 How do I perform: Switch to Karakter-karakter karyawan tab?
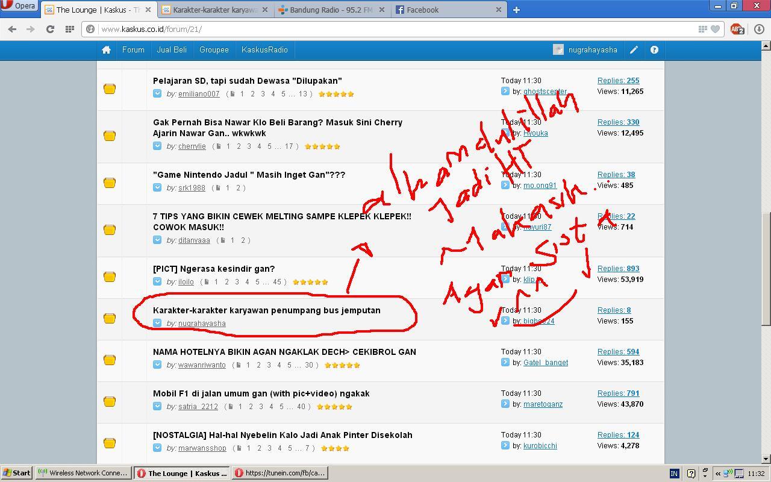coord(215,10)
